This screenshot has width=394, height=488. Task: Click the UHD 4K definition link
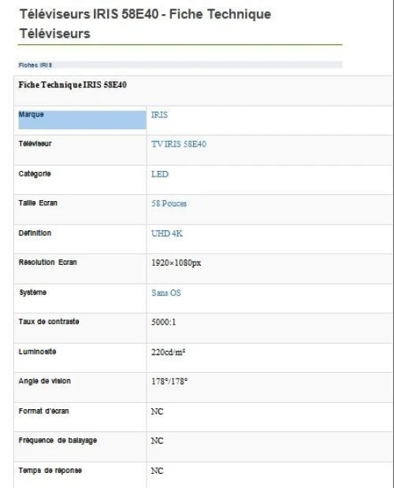click(167, 233)
